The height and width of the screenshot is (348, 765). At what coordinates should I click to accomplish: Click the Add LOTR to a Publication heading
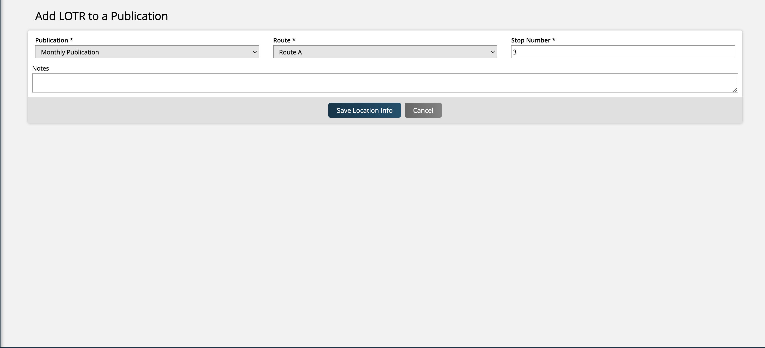point(102,16)
